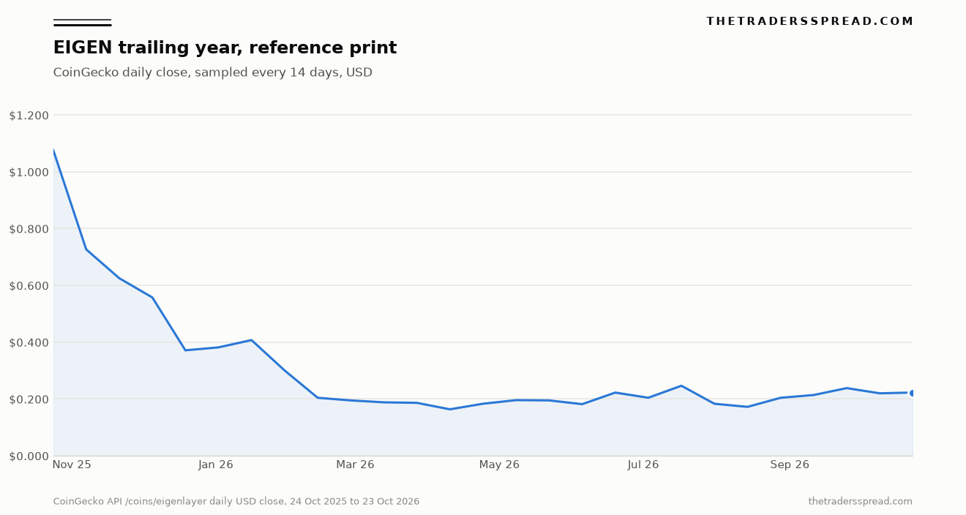Click the 'Nov 25' x-axis label

[x=72, y=465]
